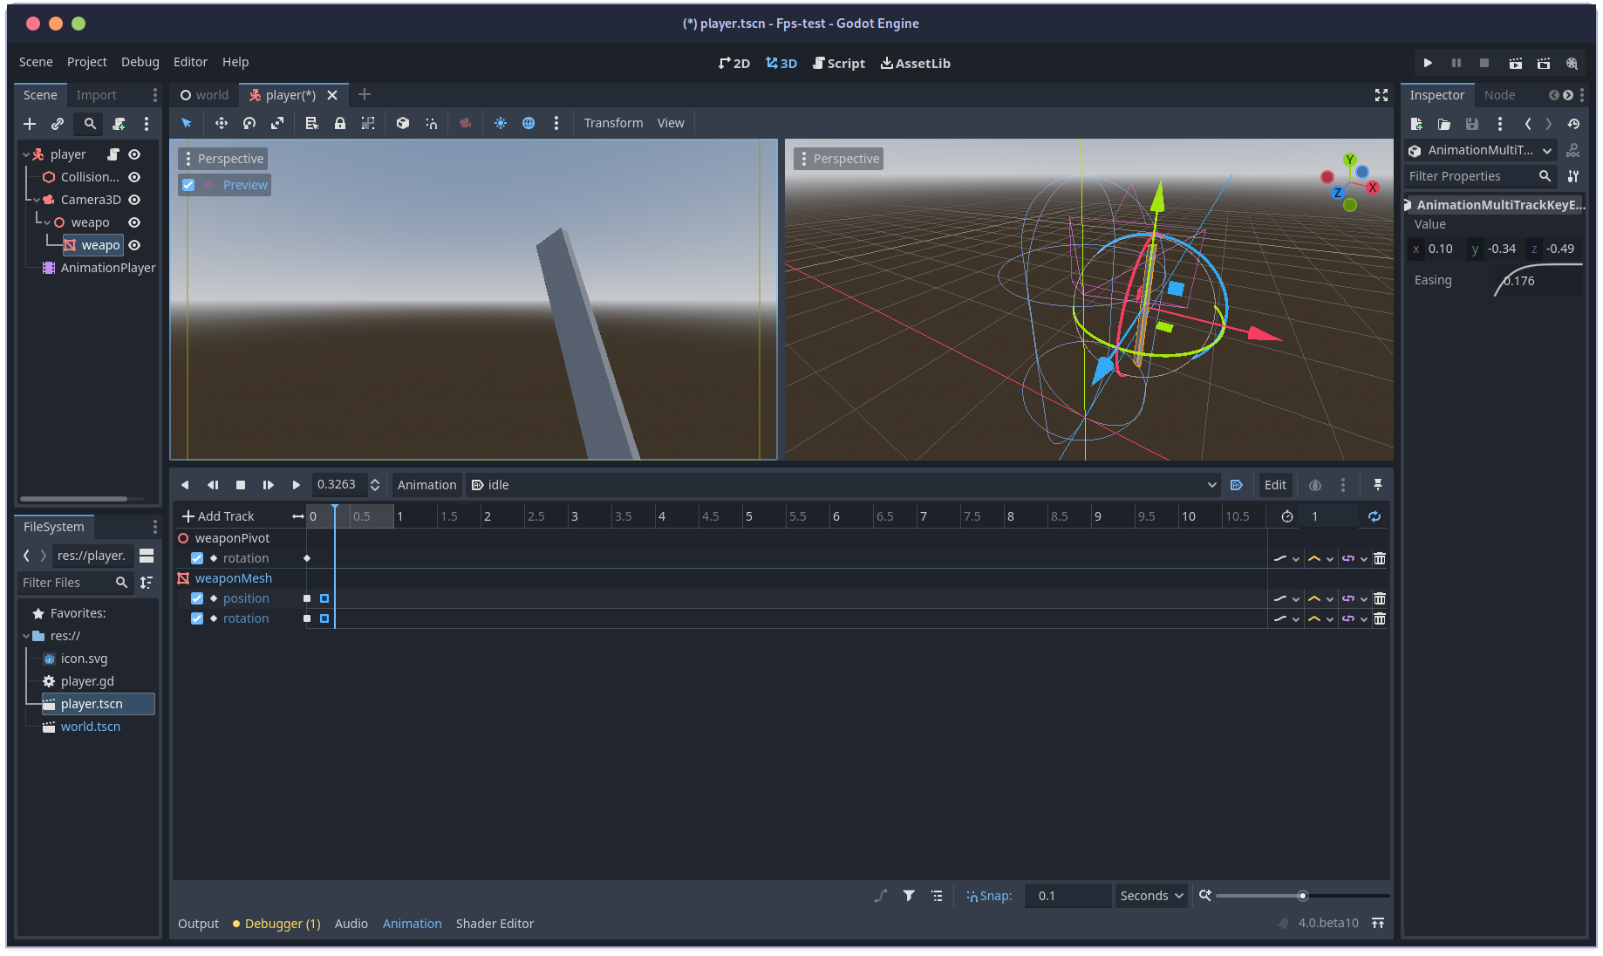Select the Move tool in the 3D toolbar
This screenshot has height=956, width=1603.
pos(221,123)
